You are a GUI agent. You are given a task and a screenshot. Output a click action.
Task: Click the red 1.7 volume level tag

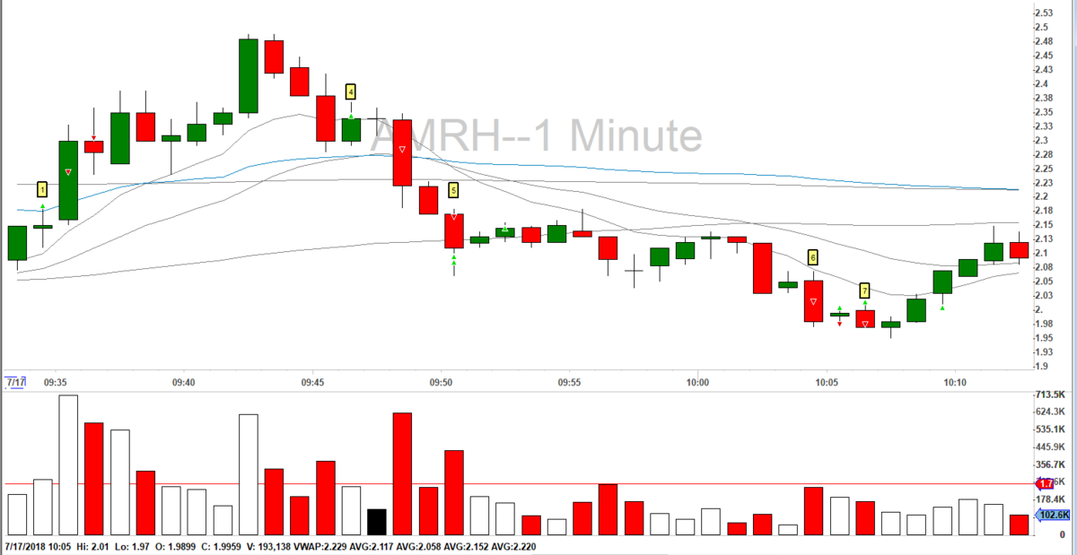tap(1045, 483)
